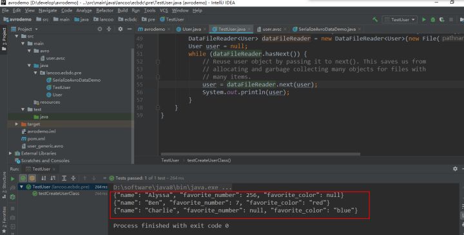464x235 pixels.
Task: Collapse all test results in Run panel
Action: point(73,178)
